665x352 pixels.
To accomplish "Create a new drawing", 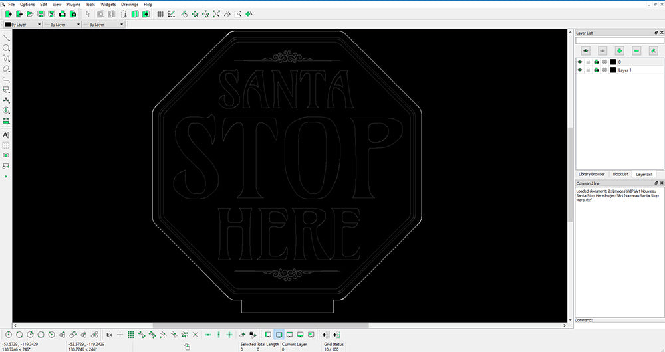I will (x=8, y=14).
